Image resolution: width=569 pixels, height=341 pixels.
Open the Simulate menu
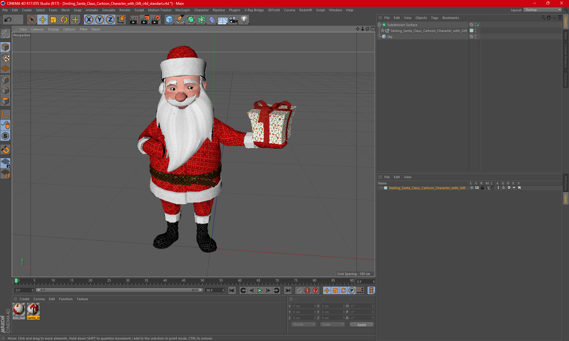[109, 10]
